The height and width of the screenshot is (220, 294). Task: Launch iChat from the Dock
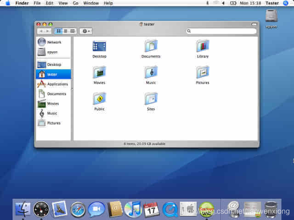96,209
